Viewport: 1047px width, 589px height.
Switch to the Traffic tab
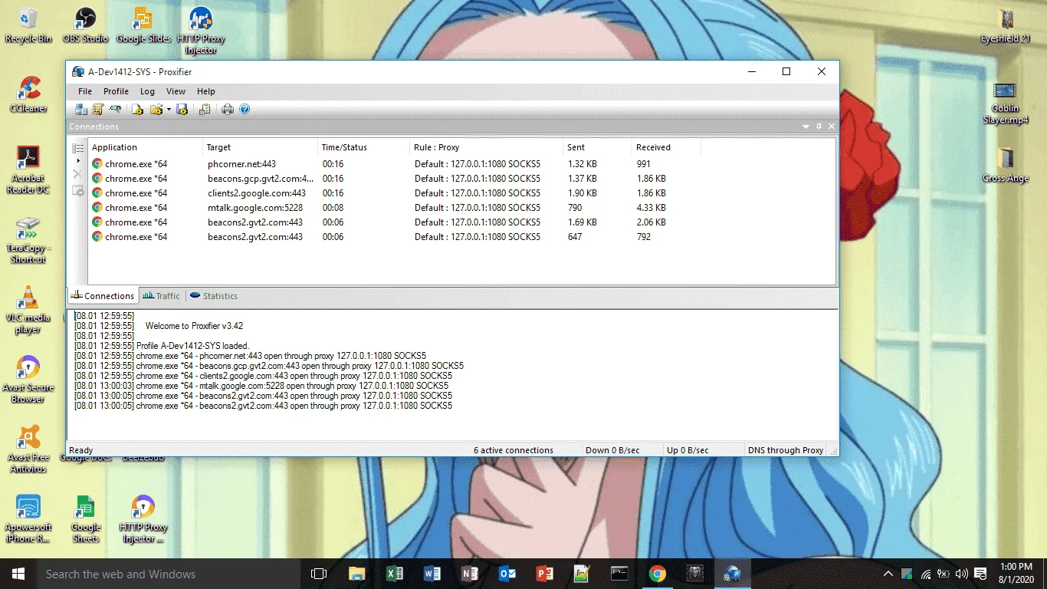pos(161,296)
